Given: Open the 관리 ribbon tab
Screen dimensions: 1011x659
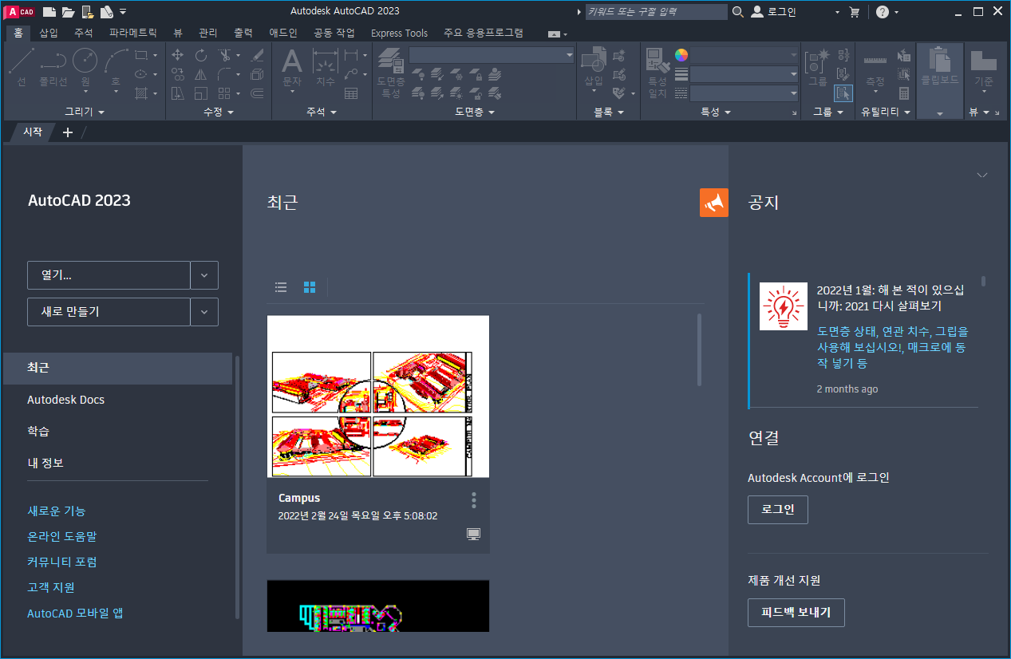Looking at the screenshot, I should pos(207,33).
